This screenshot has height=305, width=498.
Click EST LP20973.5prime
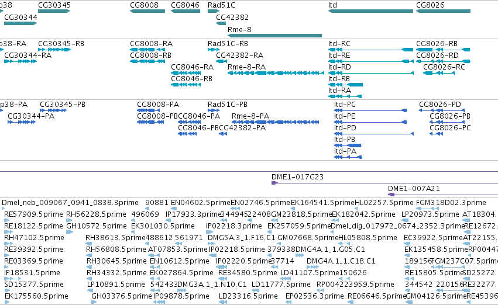pyautogui.click(x=406, y=220)
